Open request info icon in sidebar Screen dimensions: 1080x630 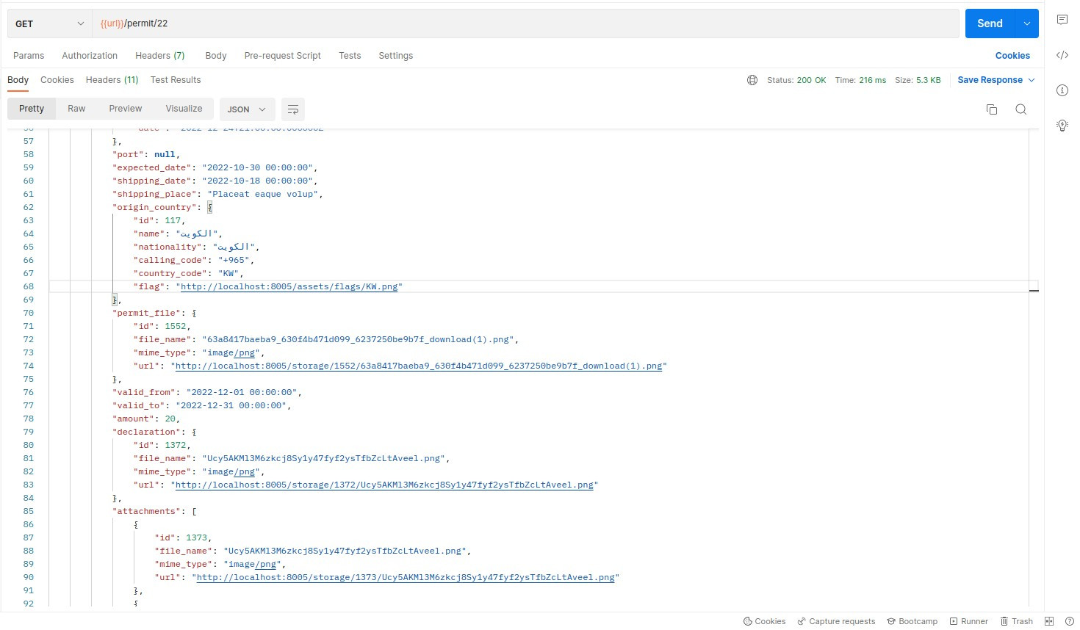pyautogui.click(x=1062, y=90)
